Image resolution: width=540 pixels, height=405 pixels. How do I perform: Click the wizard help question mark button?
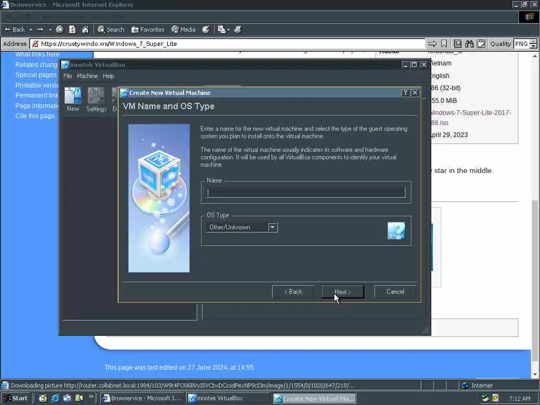pyautogui.click(x=406, y=93)
